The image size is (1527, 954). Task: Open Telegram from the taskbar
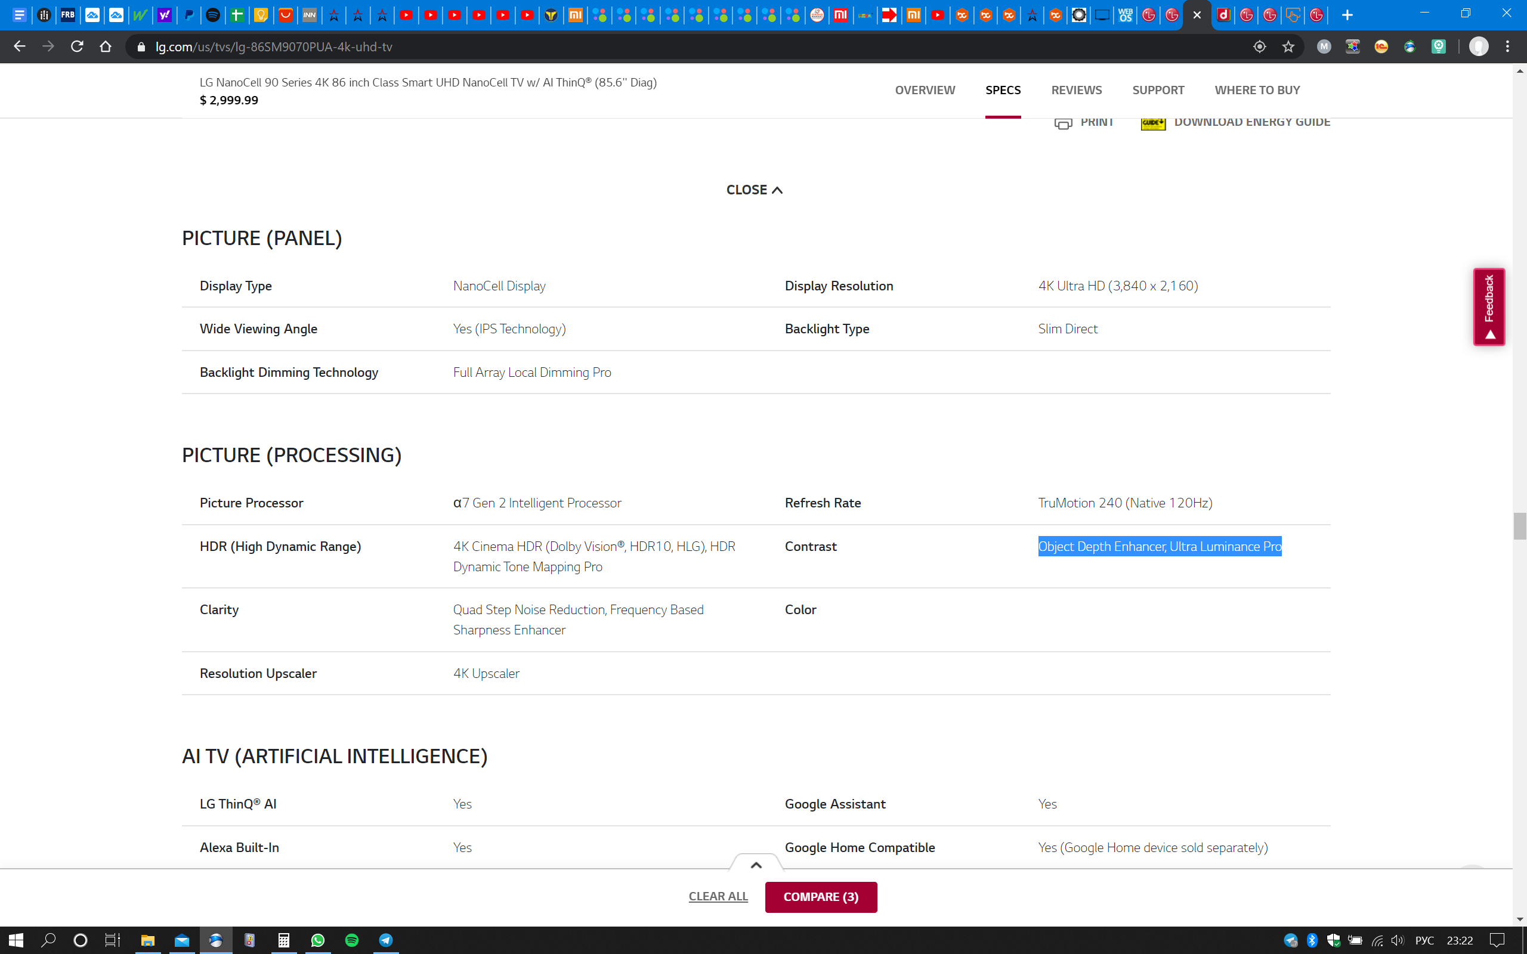(x=386, y=940)
